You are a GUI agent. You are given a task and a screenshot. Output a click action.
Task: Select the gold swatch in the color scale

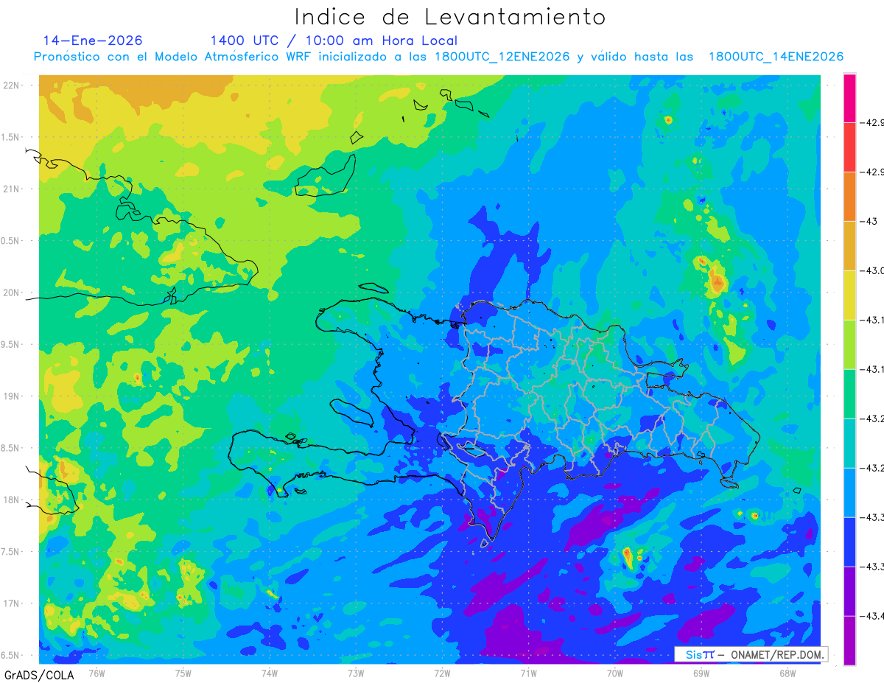pyautogui.click(x=849, y=245)
